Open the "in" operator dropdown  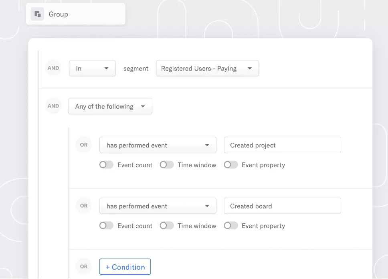tap(92, 68)
